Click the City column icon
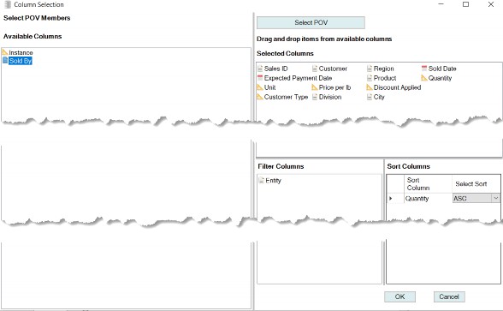 click(370, 97)
